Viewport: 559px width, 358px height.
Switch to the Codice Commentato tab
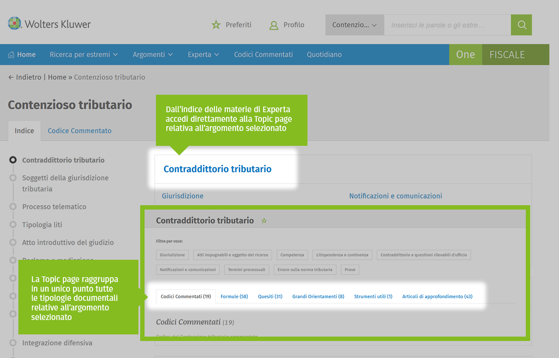[x=79, y=131]
